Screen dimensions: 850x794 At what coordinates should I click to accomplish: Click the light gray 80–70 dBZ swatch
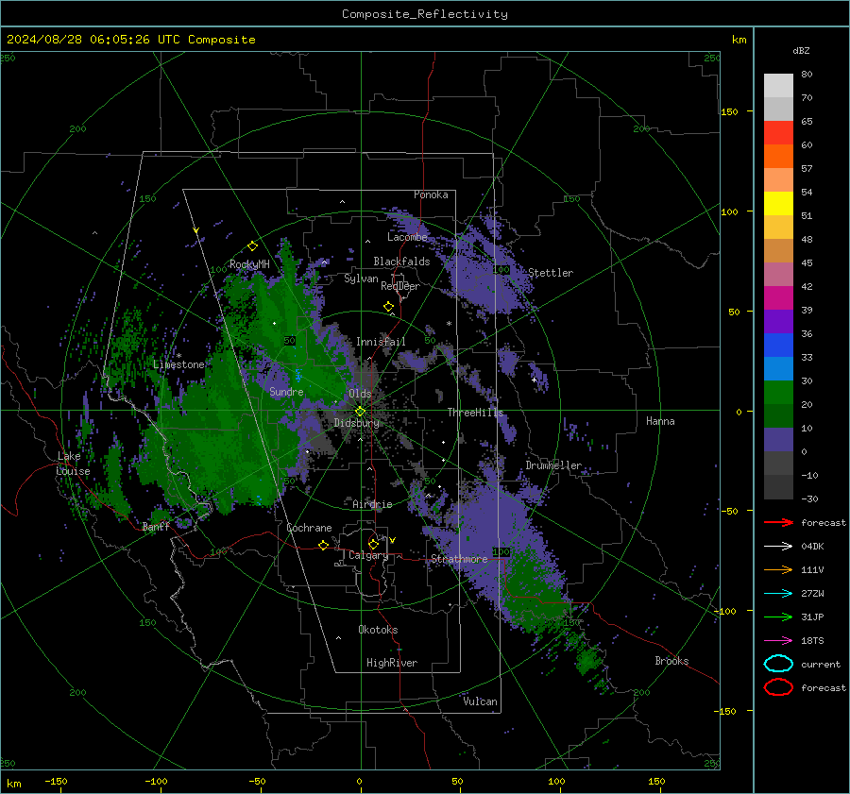pos(778,86)
